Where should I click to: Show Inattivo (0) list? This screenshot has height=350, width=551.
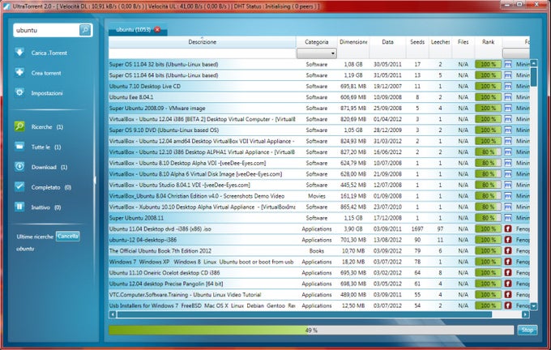[46, 207]
